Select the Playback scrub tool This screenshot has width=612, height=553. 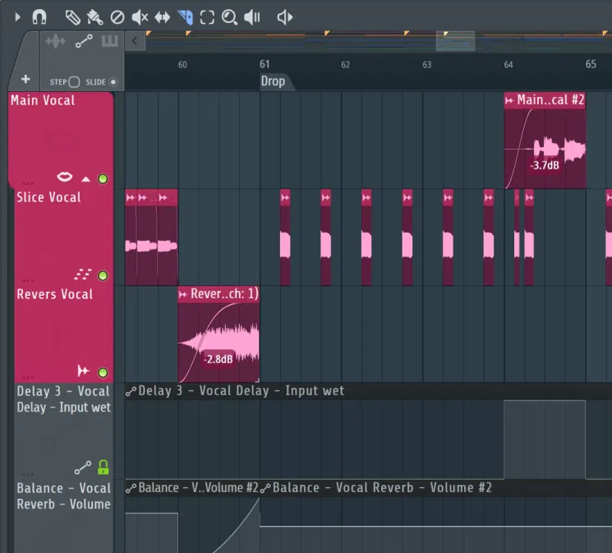[x=251, y=17]
